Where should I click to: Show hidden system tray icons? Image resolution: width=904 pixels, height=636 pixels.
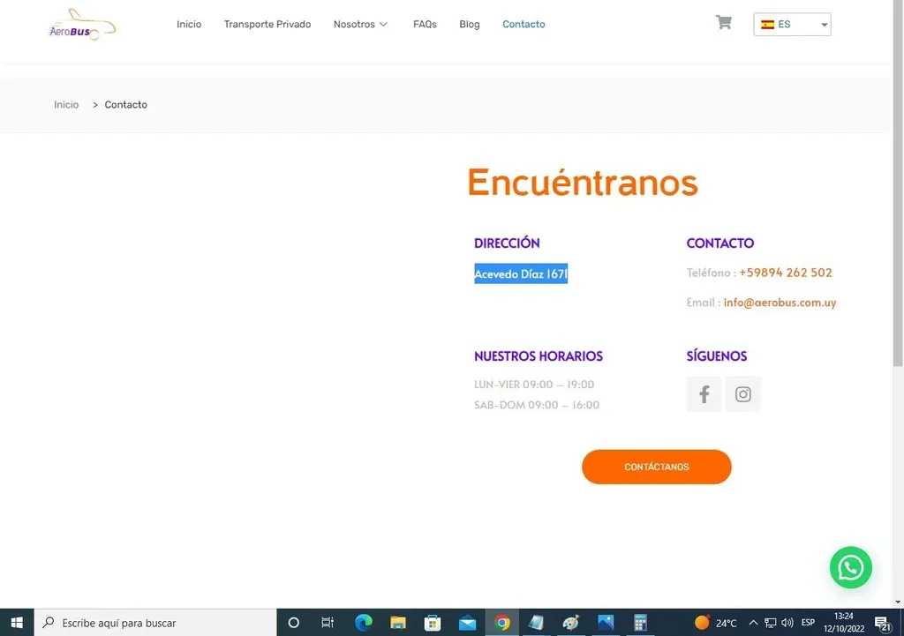tap(753, 623)
